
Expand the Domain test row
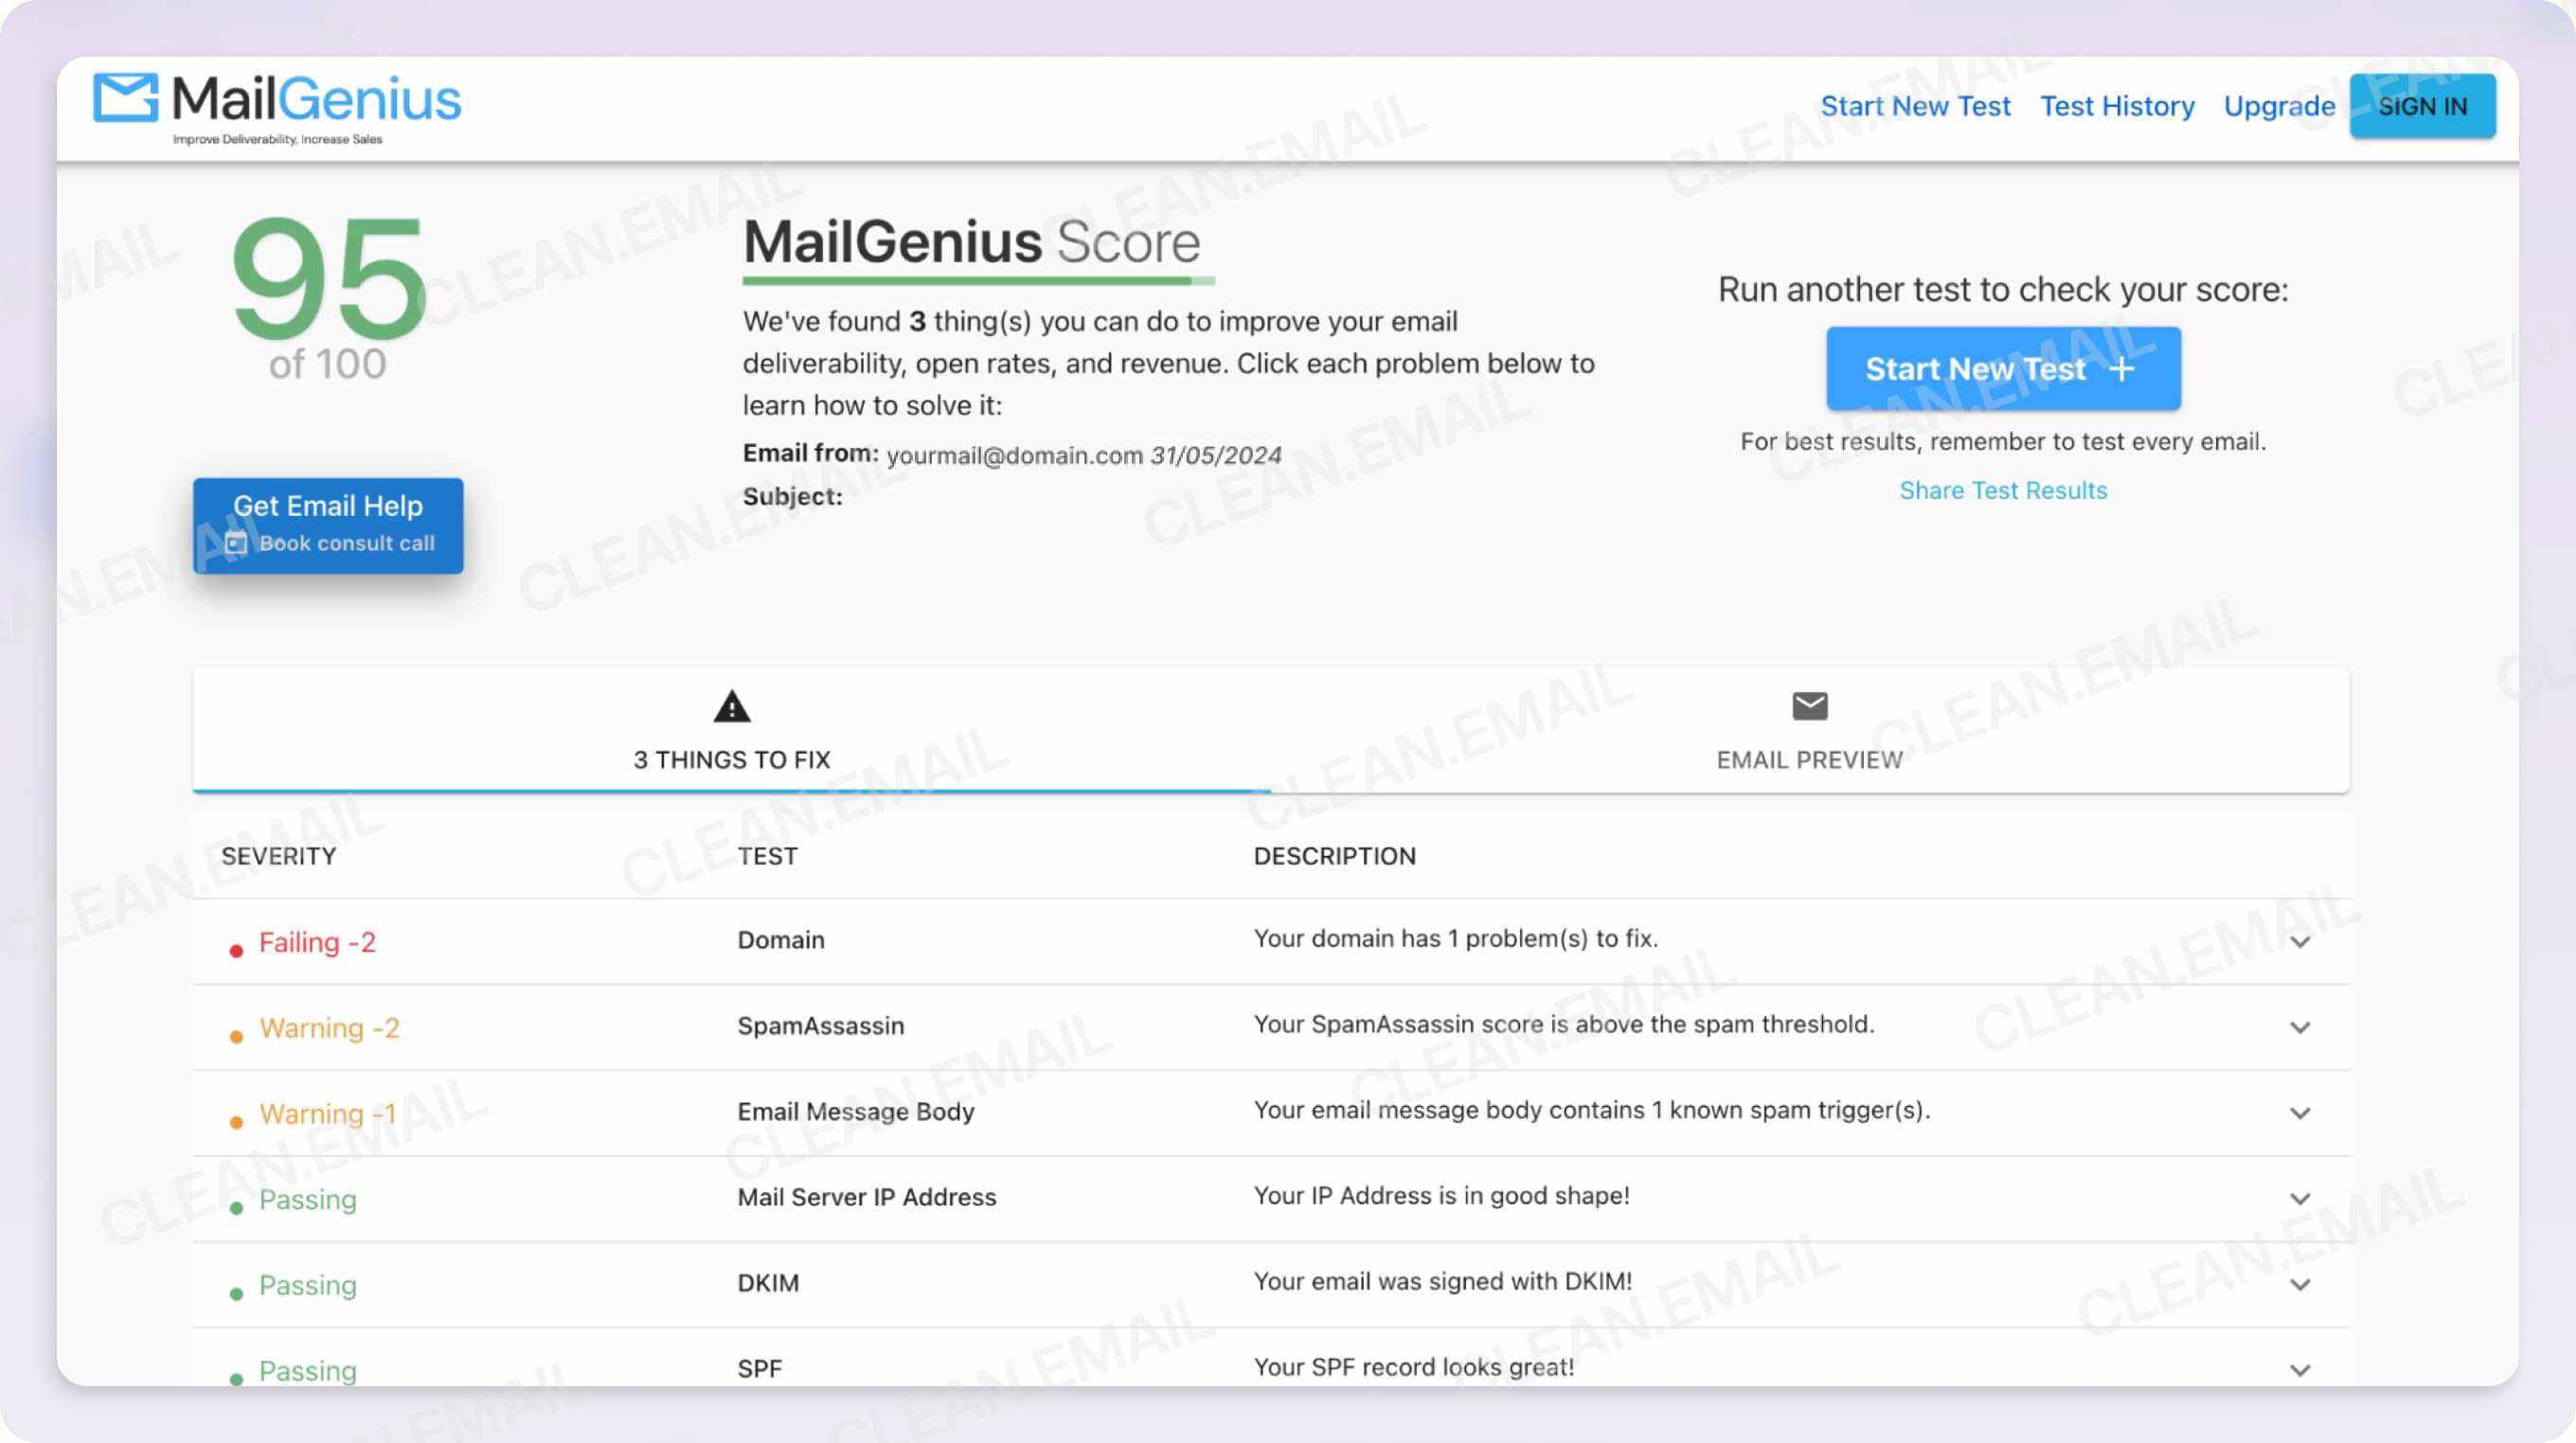(x=2301, y=940)
